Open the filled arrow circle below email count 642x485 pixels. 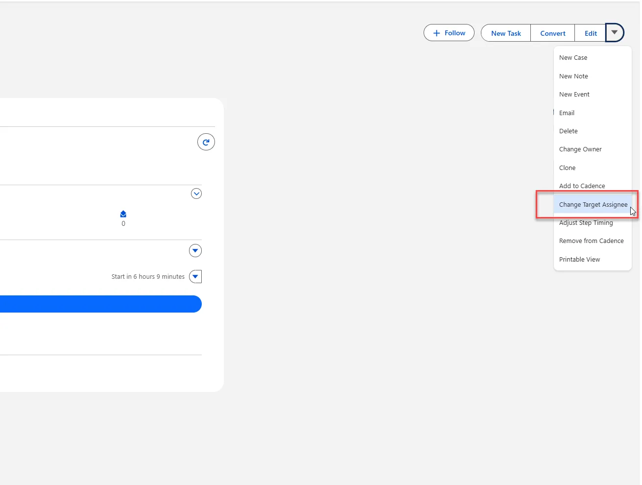[x=195, y=251]
